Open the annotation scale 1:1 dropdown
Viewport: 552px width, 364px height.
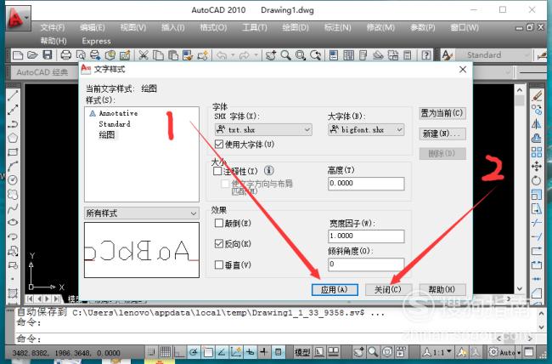437,351
